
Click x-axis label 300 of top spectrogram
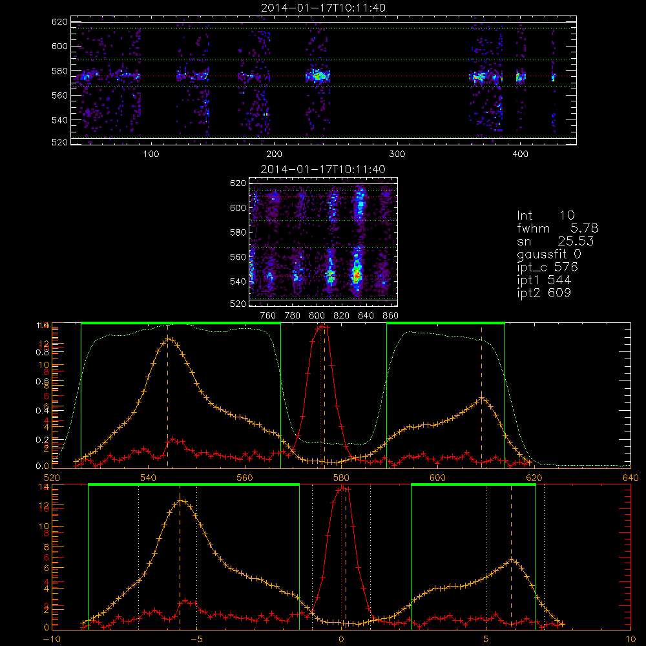tap(397, 154)
